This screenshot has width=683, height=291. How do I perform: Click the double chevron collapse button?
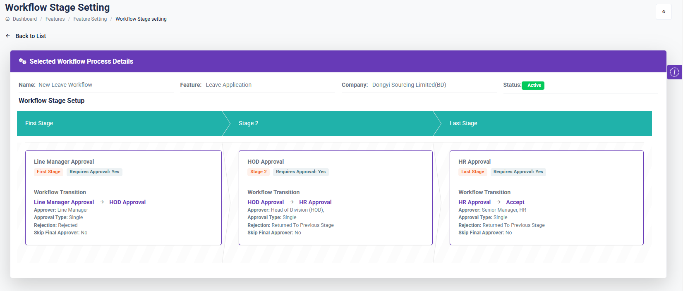[x=664, y=12]
